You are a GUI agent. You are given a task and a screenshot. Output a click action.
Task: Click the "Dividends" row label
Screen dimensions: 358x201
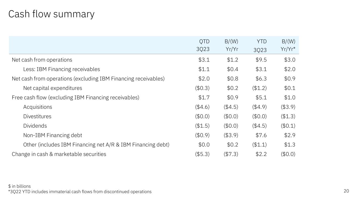35,126
